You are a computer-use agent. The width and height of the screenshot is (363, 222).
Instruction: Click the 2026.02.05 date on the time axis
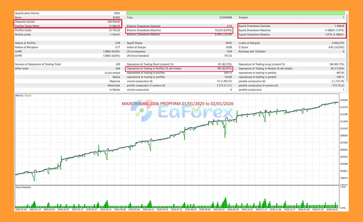tap(332, 210)
